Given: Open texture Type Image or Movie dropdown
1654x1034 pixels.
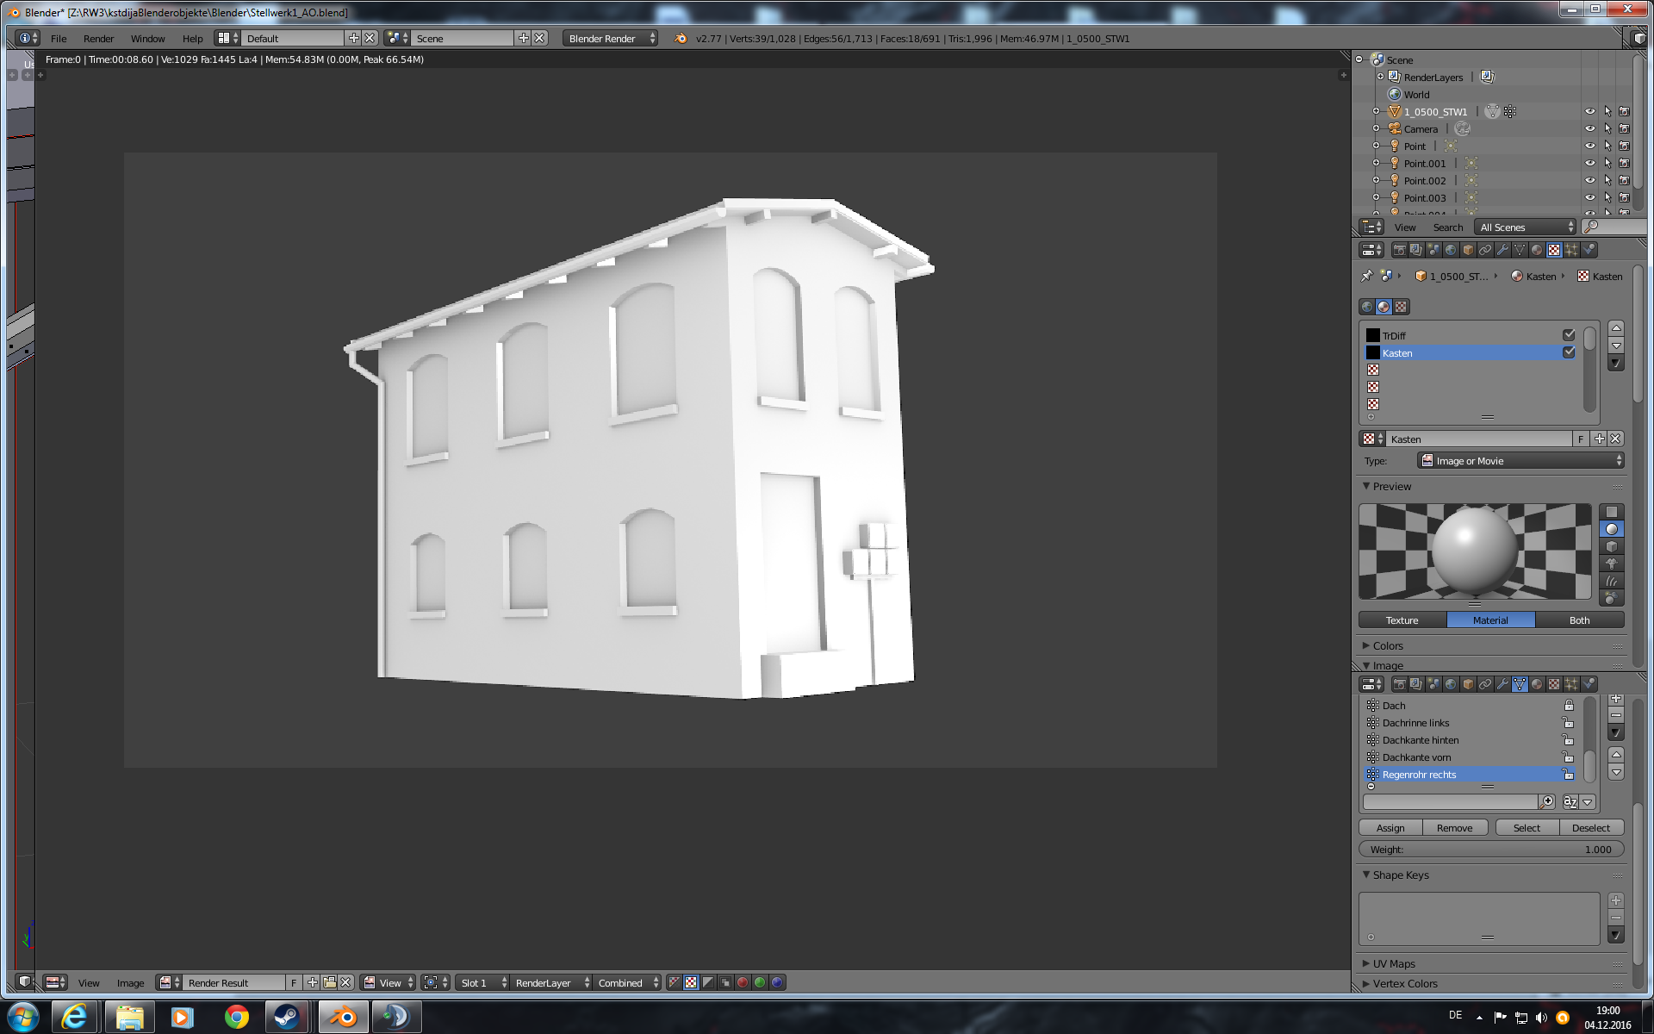Looking at the screenshot, I should point(1520,461).
